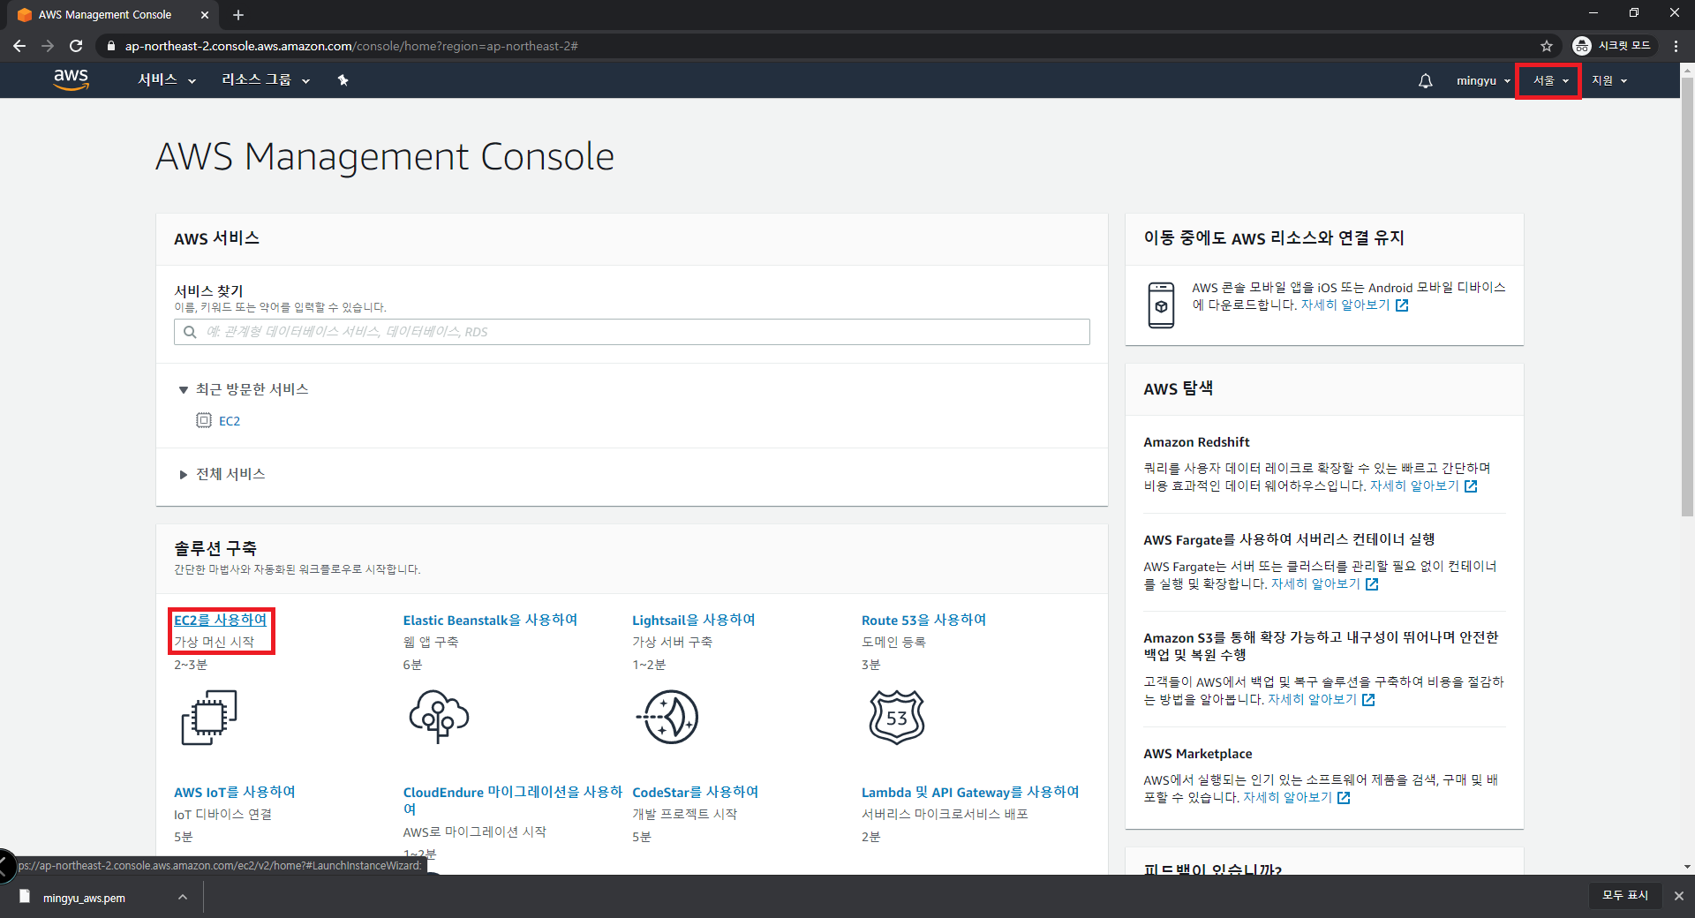Click Lightsail을 사용하여 link
Viewport: 1695px width, 918px height.
coord(693,620)
